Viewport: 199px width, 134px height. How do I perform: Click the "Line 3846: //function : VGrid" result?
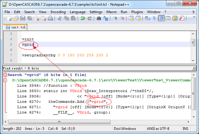[52, 85]
